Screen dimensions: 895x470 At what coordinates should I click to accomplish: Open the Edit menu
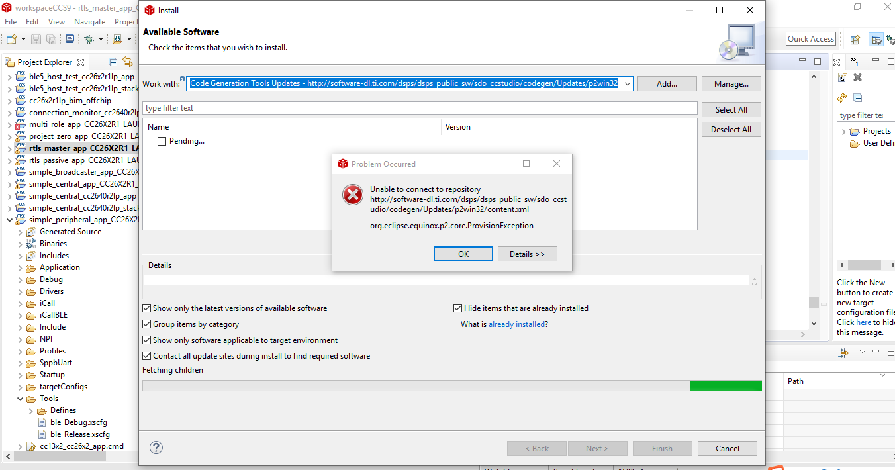click(32, 22)
